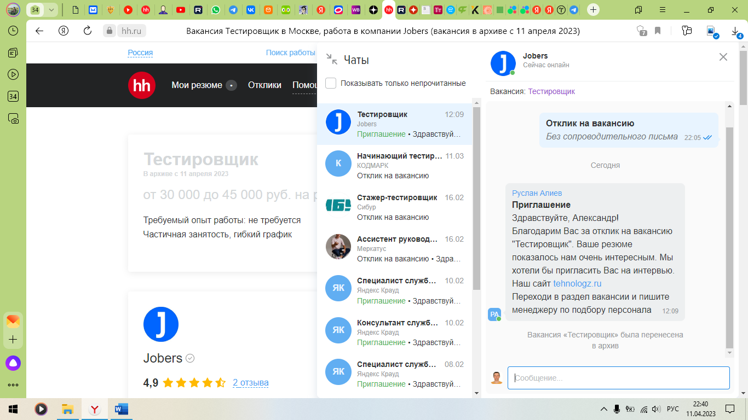Click the Россия region link
748x420 pixels.
tap(140, 52)
